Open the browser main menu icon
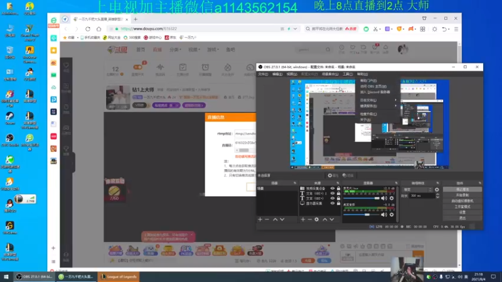Image resolution: width=502 pixels, height=282 pixels. 456,29
